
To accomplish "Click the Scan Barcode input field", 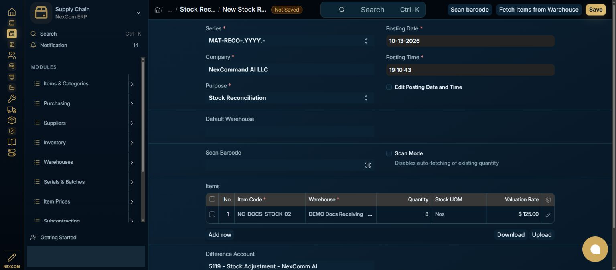I will (290, 165).
